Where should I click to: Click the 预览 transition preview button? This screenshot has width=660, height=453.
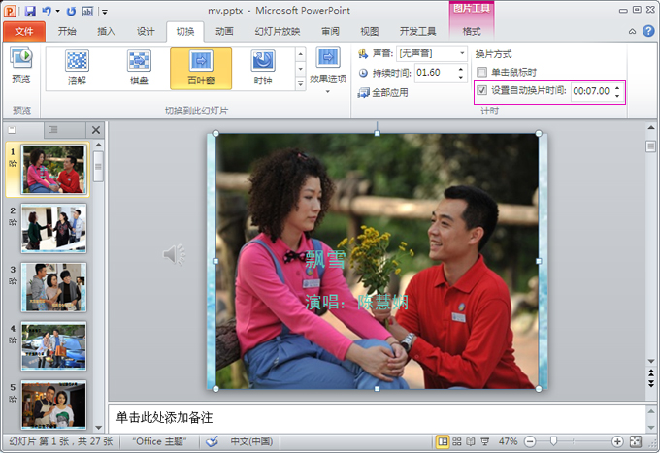pyautogui.click(x=21, y=66)
